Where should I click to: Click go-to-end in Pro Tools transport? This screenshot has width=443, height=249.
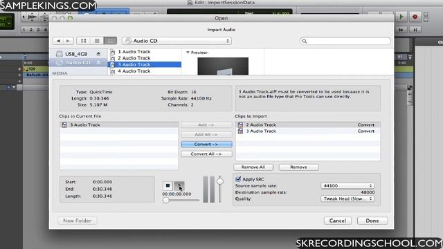(x=415, y=30)
